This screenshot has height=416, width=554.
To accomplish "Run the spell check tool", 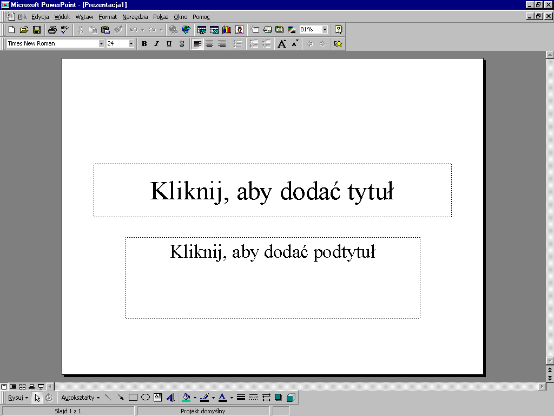I will pos(64,30).
